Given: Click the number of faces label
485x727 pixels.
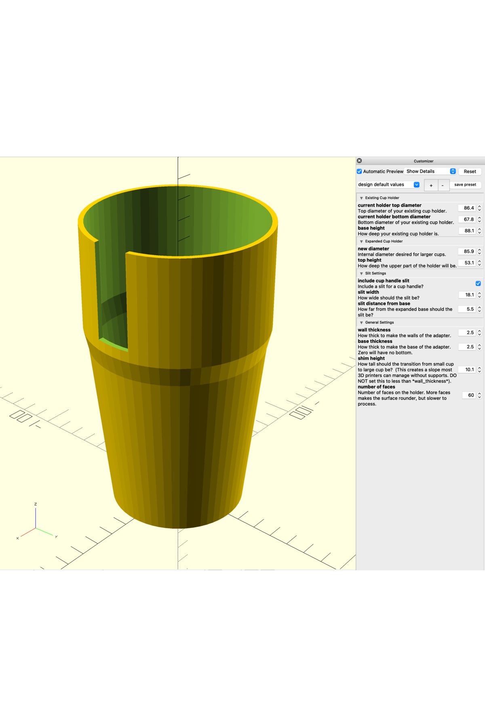Looking at the screenshot, I should tap(376, 387).
